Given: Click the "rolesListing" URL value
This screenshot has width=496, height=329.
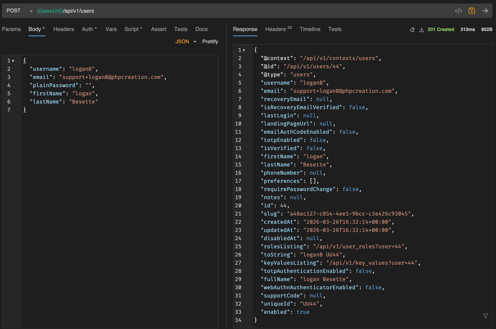Looking at the screenshot, I should 359,247.
